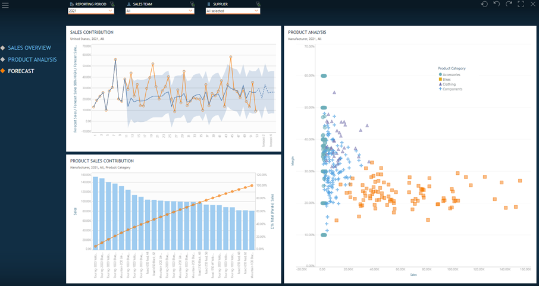Select the tallest first bar in Pareto chart
539x286 pixels.
pos(96,213)
